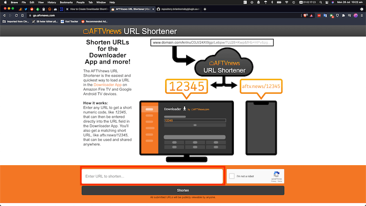Open the pinned Twitter tab
Viewport: 366px width, 206px height.
pyautogui.click(x=26, y=9)
